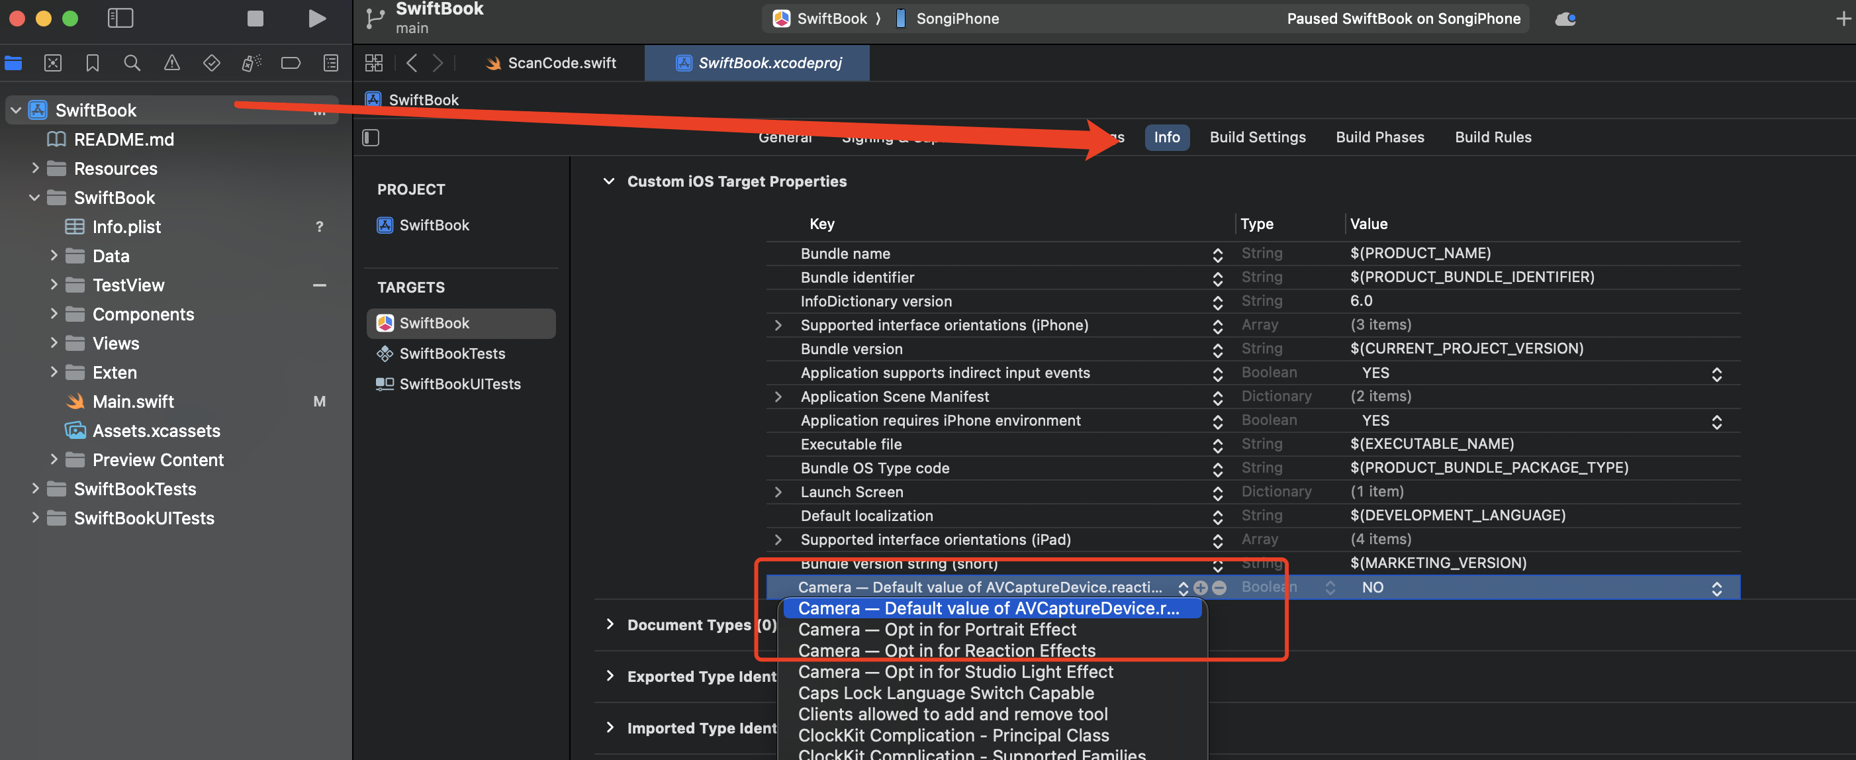Image resolution: width=1856 pixels, height=760 pixels.
Task: Click the plus button on Camera row
Action: click(1199, 587)
